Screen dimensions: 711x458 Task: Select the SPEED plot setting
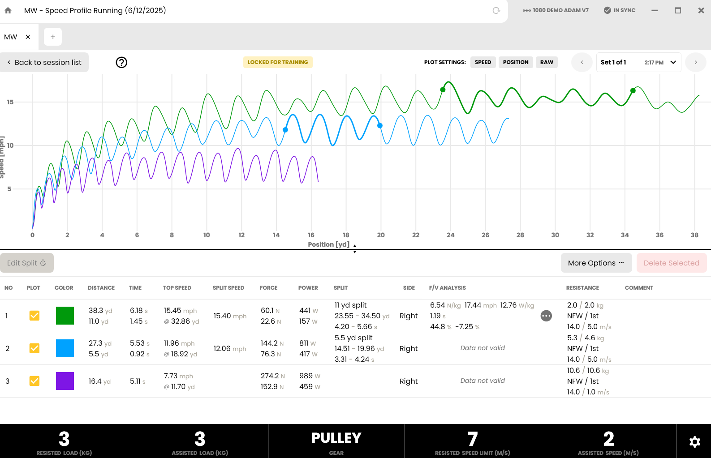pyautogui.click(x=483, y=62)
